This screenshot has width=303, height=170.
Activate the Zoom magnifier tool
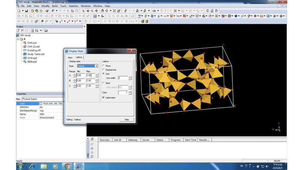click(x=92, y=11)
